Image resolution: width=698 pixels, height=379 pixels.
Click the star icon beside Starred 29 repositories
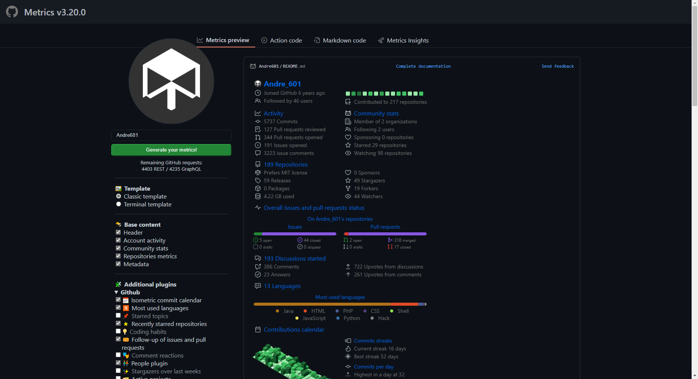pyautogui.click(x=348, y=145)
